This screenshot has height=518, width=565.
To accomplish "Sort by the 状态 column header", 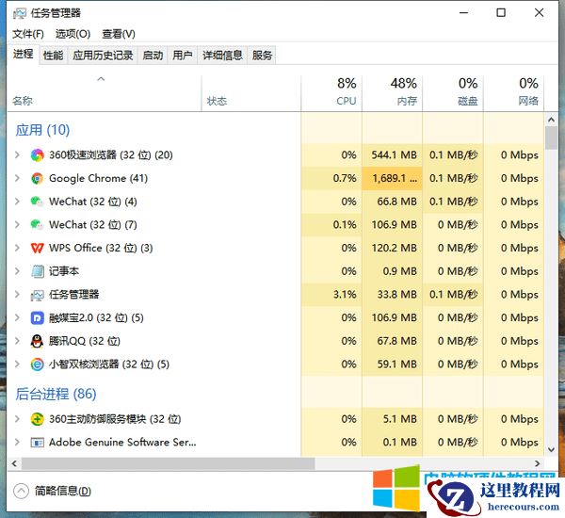I will click(251, 93).
